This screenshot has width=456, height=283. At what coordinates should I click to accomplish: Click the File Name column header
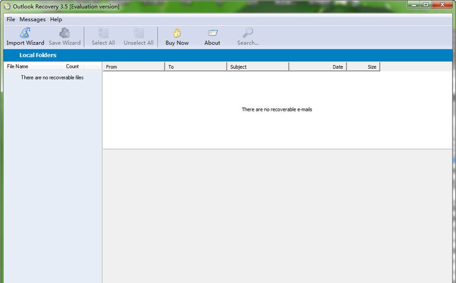32,66
